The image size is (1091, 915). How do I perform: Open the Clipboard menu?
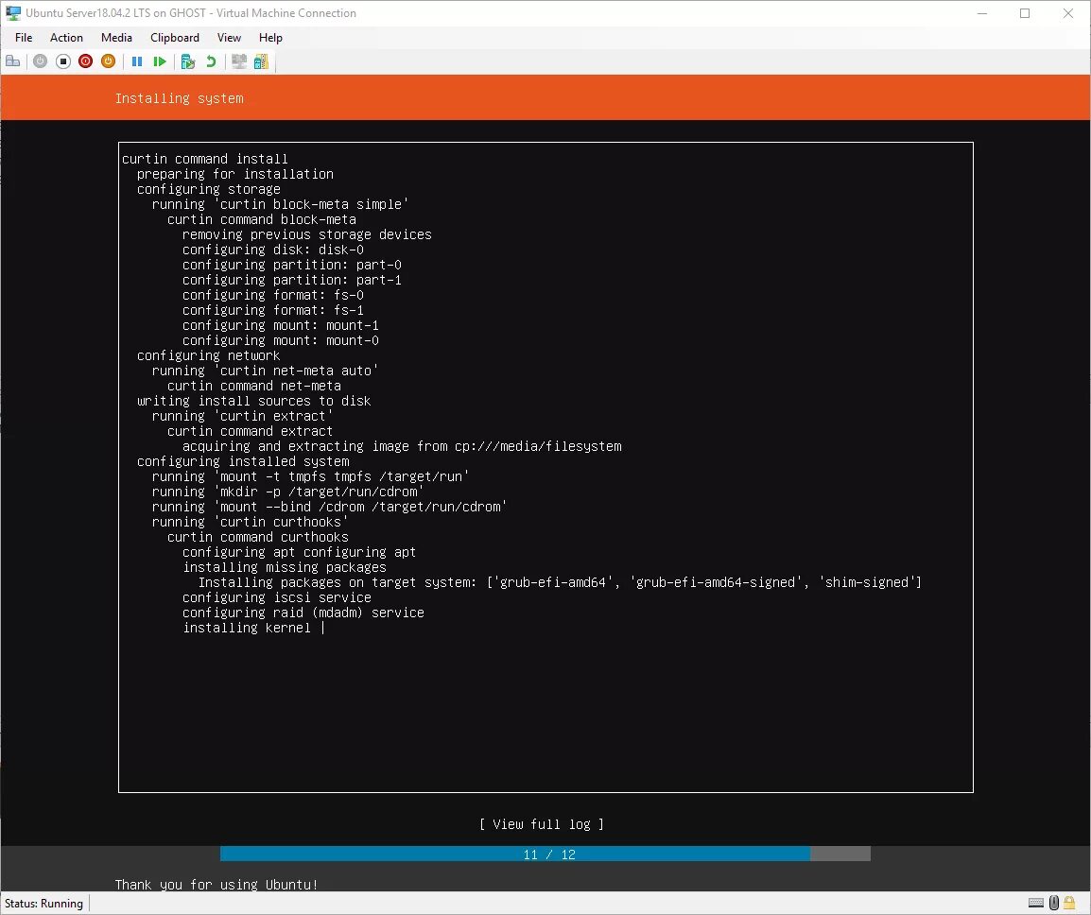click(175, 38)
